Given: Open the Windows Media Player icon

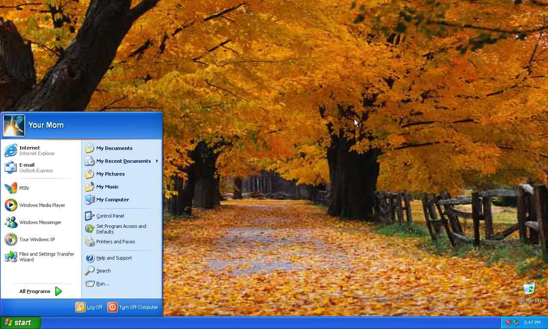Looking at the screenshot, I should (x=11, y=205).
